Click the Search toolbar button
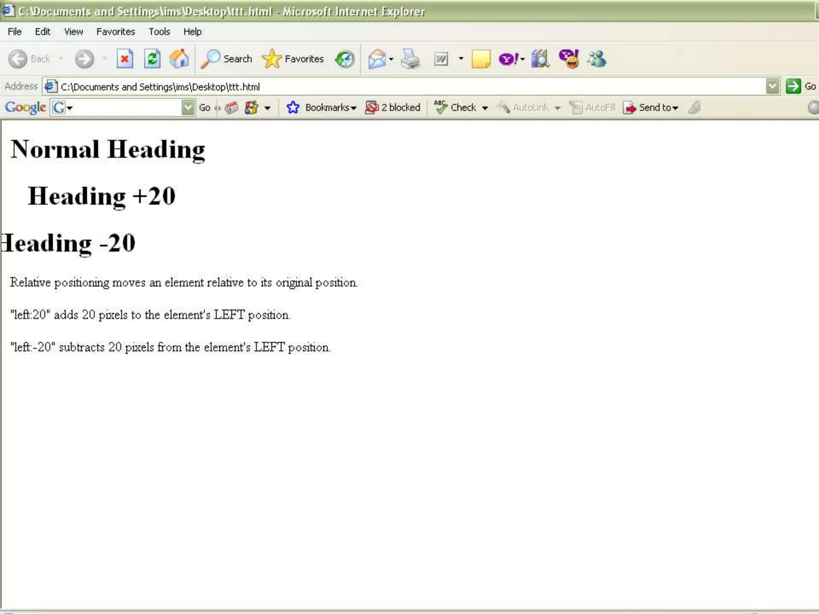 pos(227,59)
